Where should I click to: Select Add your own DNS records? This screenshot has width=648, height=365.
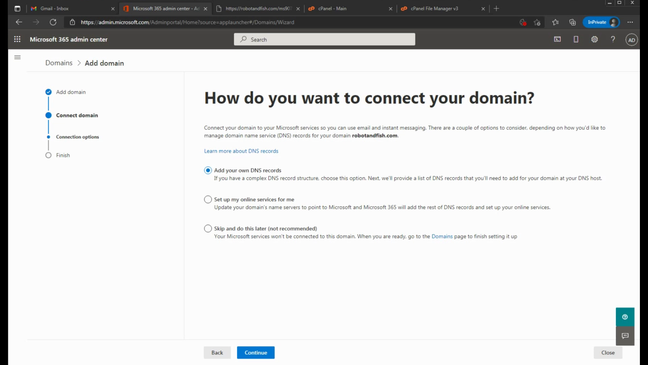(208, 170)
